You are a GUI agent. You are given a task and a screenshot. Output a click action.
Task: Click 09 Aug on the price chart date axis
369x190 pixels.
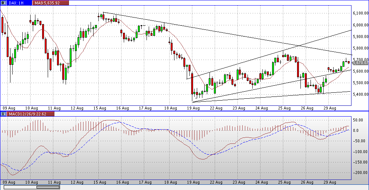coord(9,108)
